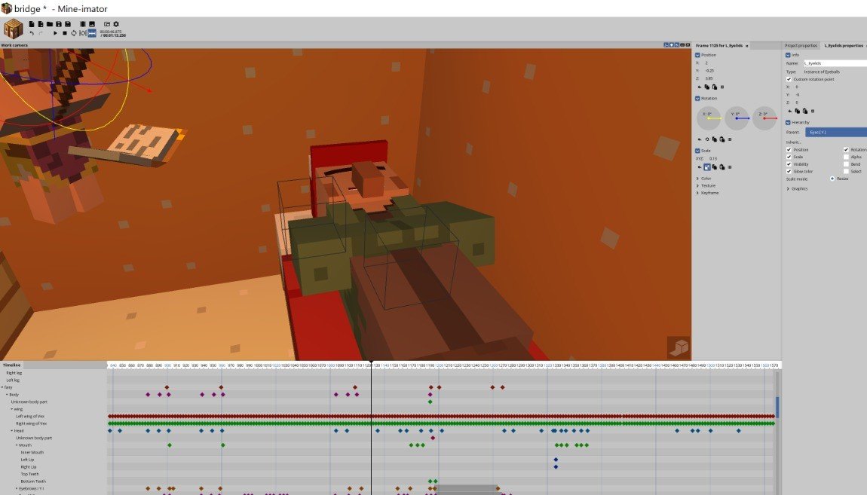Select Left wing of Vex timeline row
This screenshot has width=867, height=495.
point(30,416)
